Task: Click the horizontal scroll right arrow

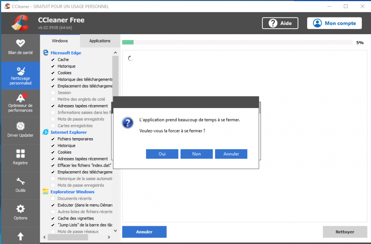Action: 109,237
